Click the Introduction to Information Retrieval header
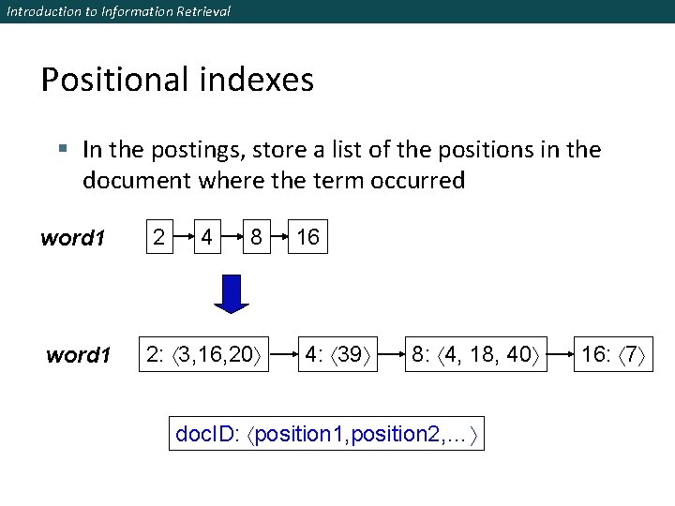 pos(119,11)
